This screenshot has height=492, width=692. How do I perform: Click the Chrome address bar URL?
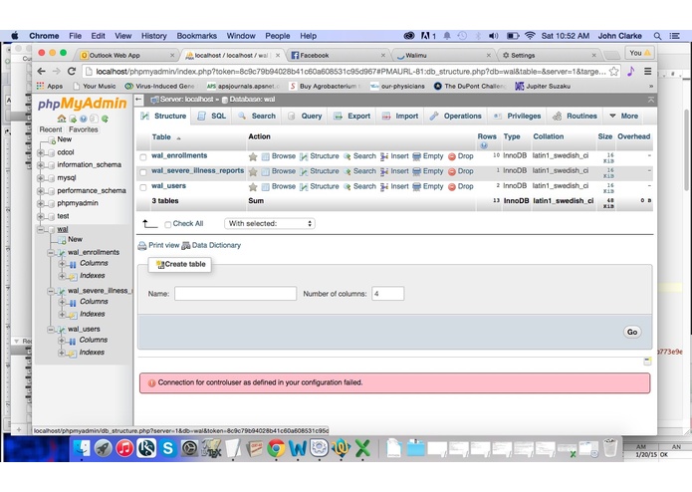pos(350,71)
